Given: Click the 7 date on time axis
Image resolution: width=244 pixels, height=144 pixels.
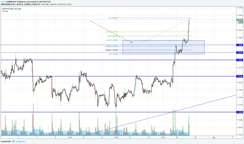Looking at the screenshot, I should pos(37,137).
